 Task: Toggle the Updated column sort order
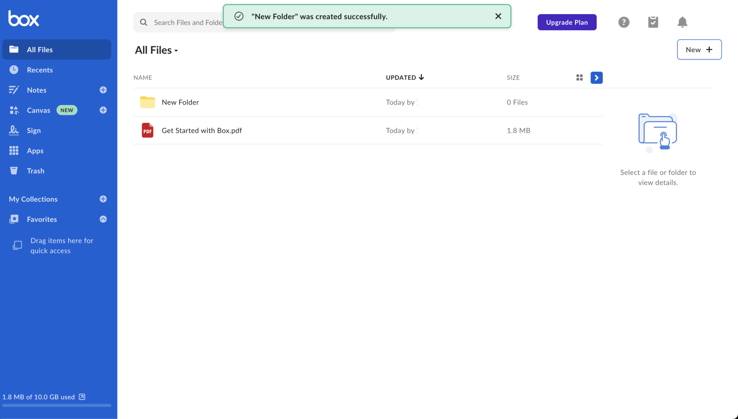[x=404, y=77]
